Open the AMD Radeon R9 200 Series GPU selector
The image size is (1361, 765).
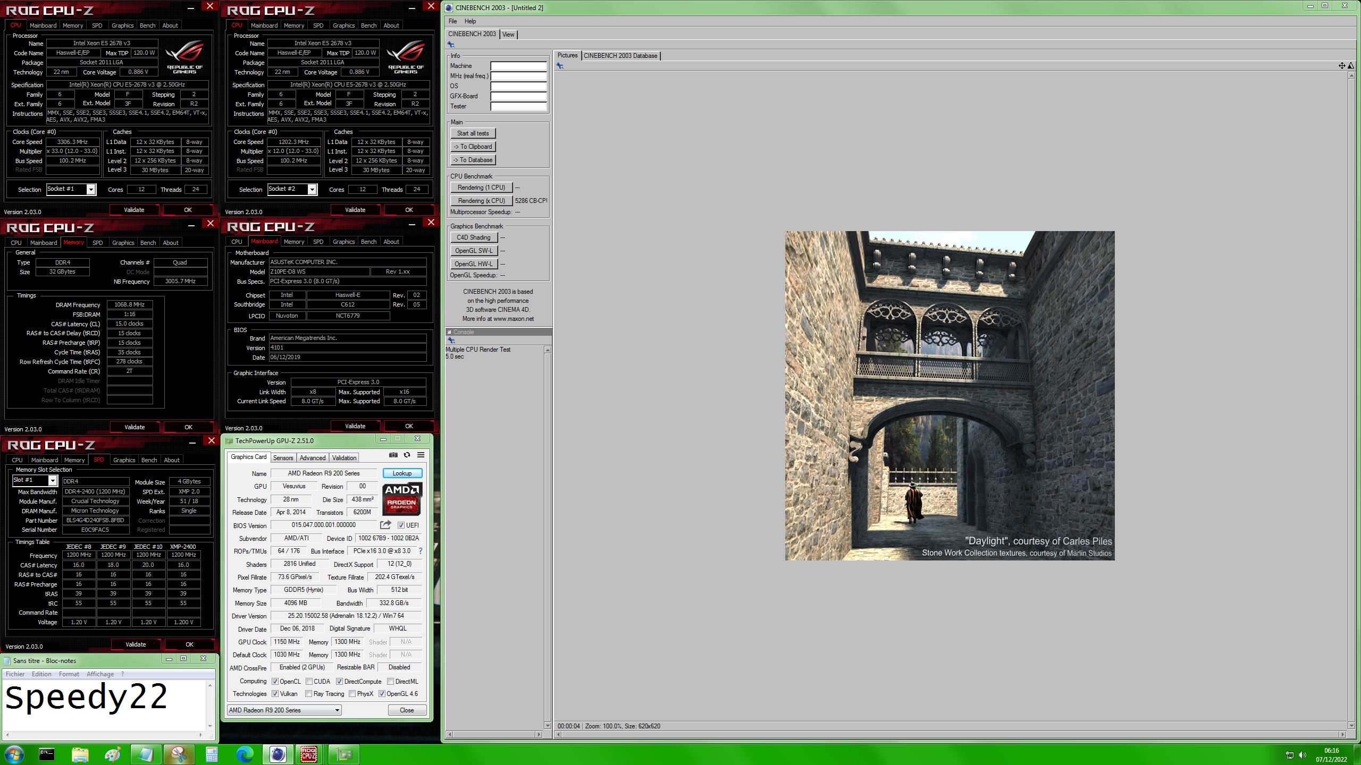point(284,710)
